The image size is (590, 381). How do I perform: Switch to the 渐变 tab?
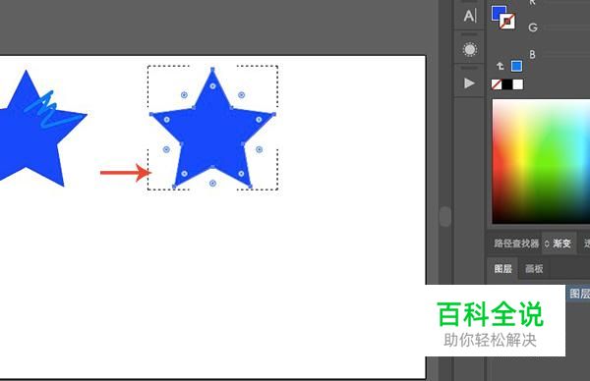coord(561,244)
